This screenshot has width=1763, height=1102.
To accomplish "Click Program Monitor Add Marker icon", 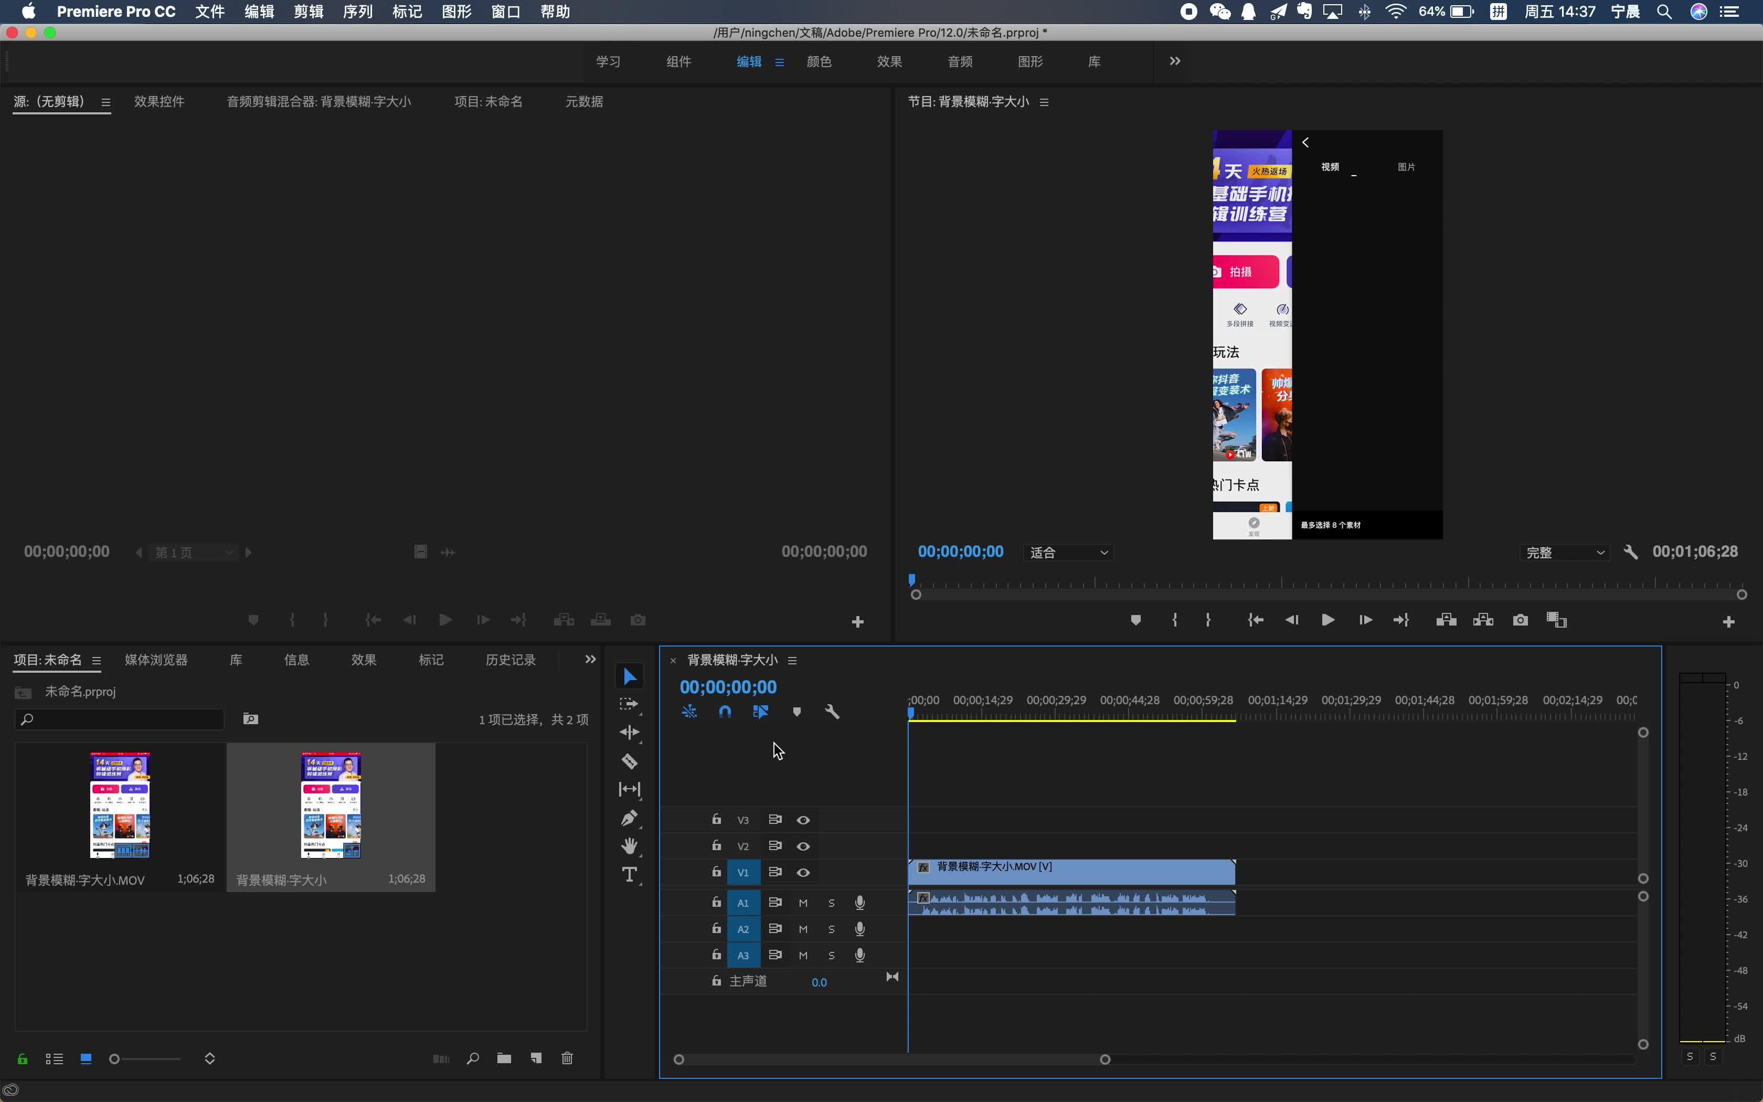I will point(1136,620).
